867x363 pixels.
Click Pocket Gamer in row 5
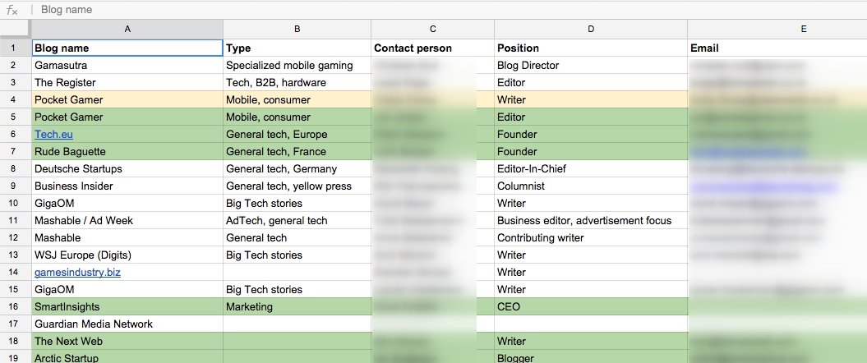pos(127,117)
